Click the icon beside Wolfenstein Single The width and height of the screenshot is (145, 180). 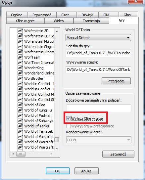(20, 47)
